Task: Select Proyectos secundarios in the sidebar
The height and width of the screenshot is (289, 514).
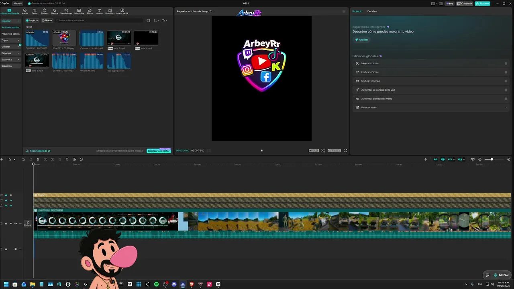Action: click(x=10, y=34)
